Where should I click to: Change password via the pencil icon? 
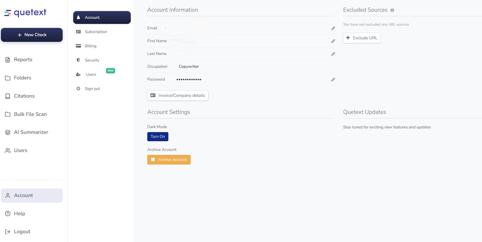(333, 80)
